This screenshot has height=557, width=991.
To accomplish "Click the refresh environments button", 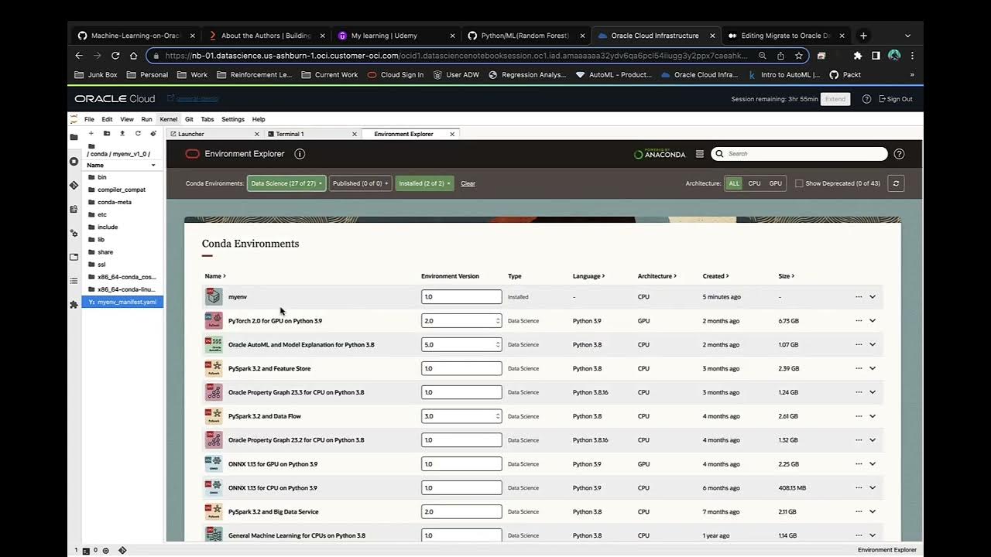I will 896,183.
